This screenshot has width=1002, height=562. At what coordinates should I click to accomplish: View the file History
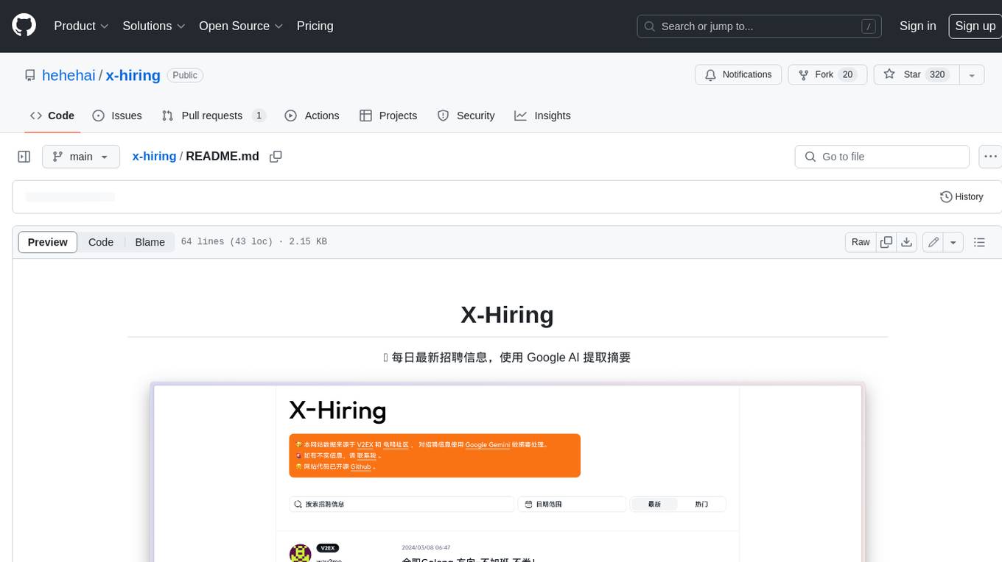tap(961, 196)
